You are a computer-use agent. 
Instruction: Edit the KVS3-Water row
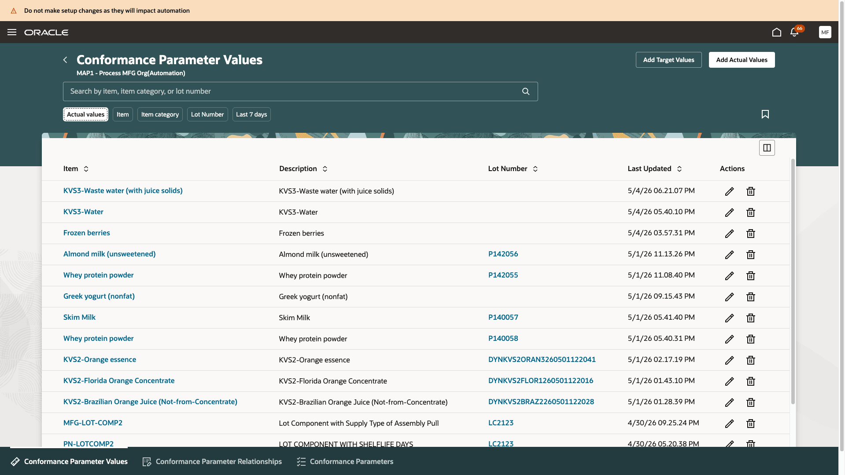tap(730, 212)
